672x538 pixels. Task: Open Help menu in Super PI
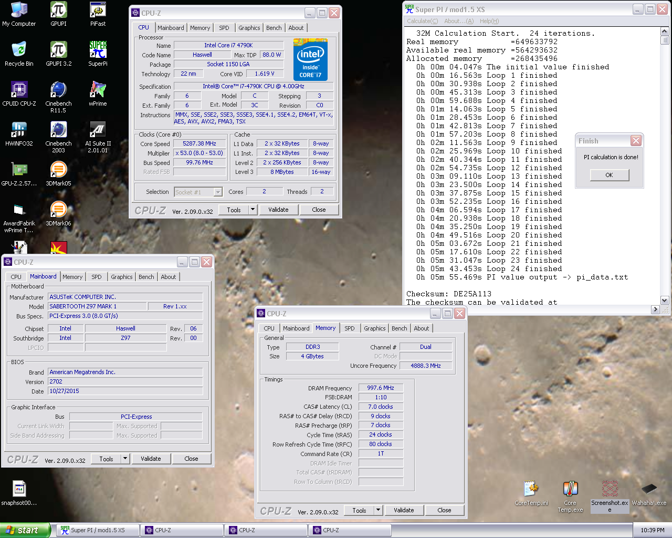point(489,21)
